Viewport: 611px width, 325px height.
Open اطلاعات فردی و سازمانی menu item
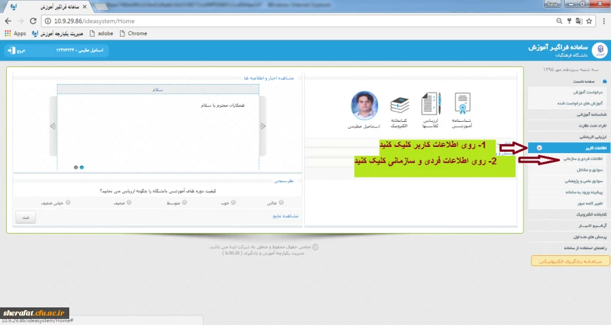(582, 157)
